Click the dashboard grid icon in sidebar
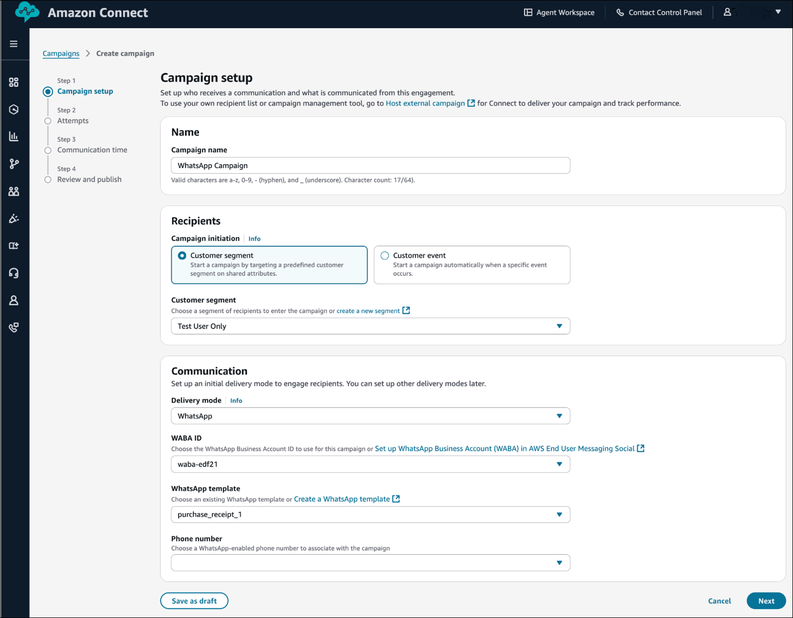 pos(14,82)
